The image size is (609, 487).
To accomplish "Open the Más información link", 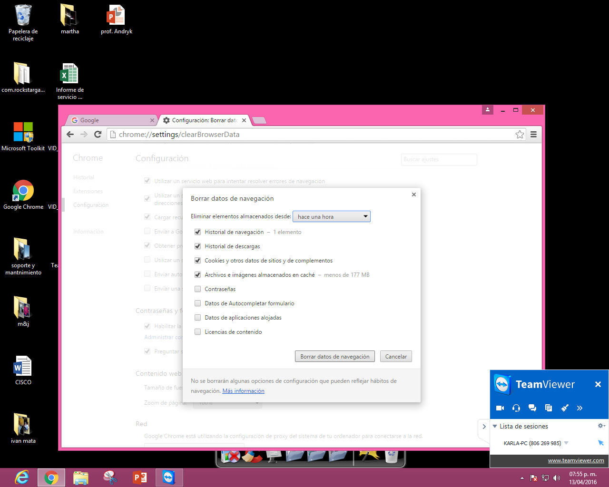I will click(243, 391).
